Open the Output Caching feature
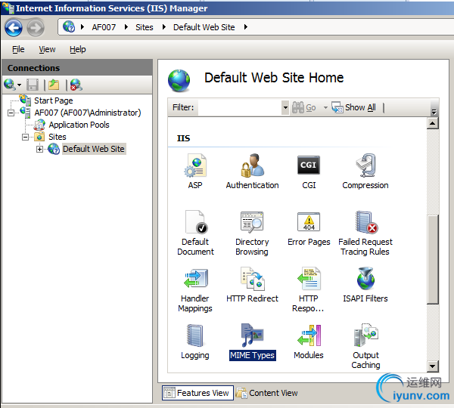Image resolution: width=454 pixels, height=408 pixels. coord(365,346)
